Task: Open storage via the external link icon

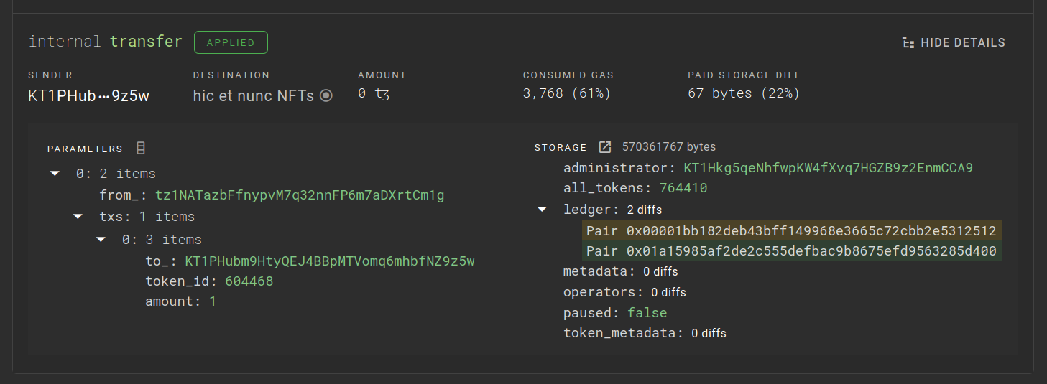Action: click(x=605, y=147)
